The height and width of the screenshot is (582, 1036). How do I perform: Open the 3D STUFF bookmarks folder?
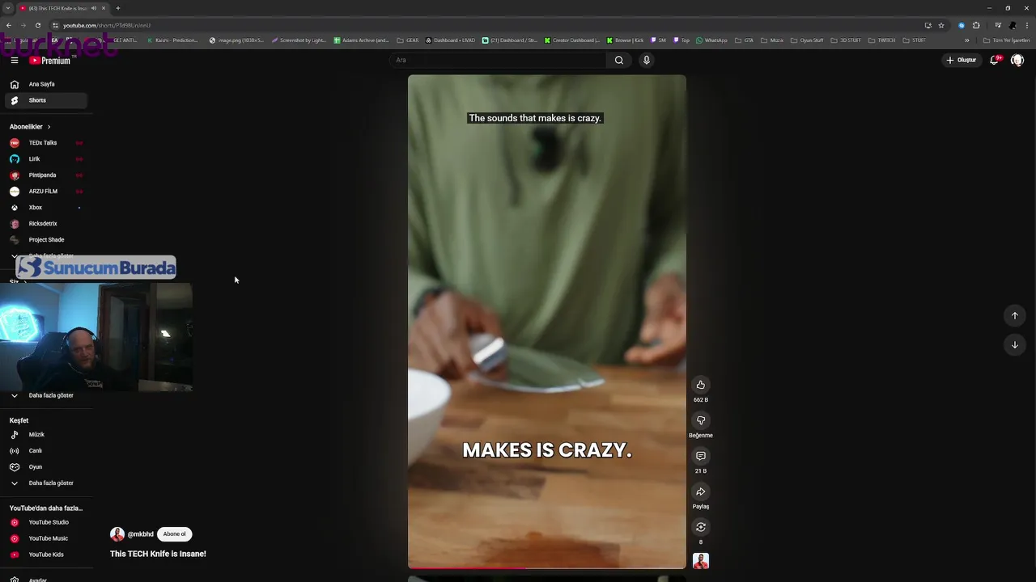tap(846, 40)
